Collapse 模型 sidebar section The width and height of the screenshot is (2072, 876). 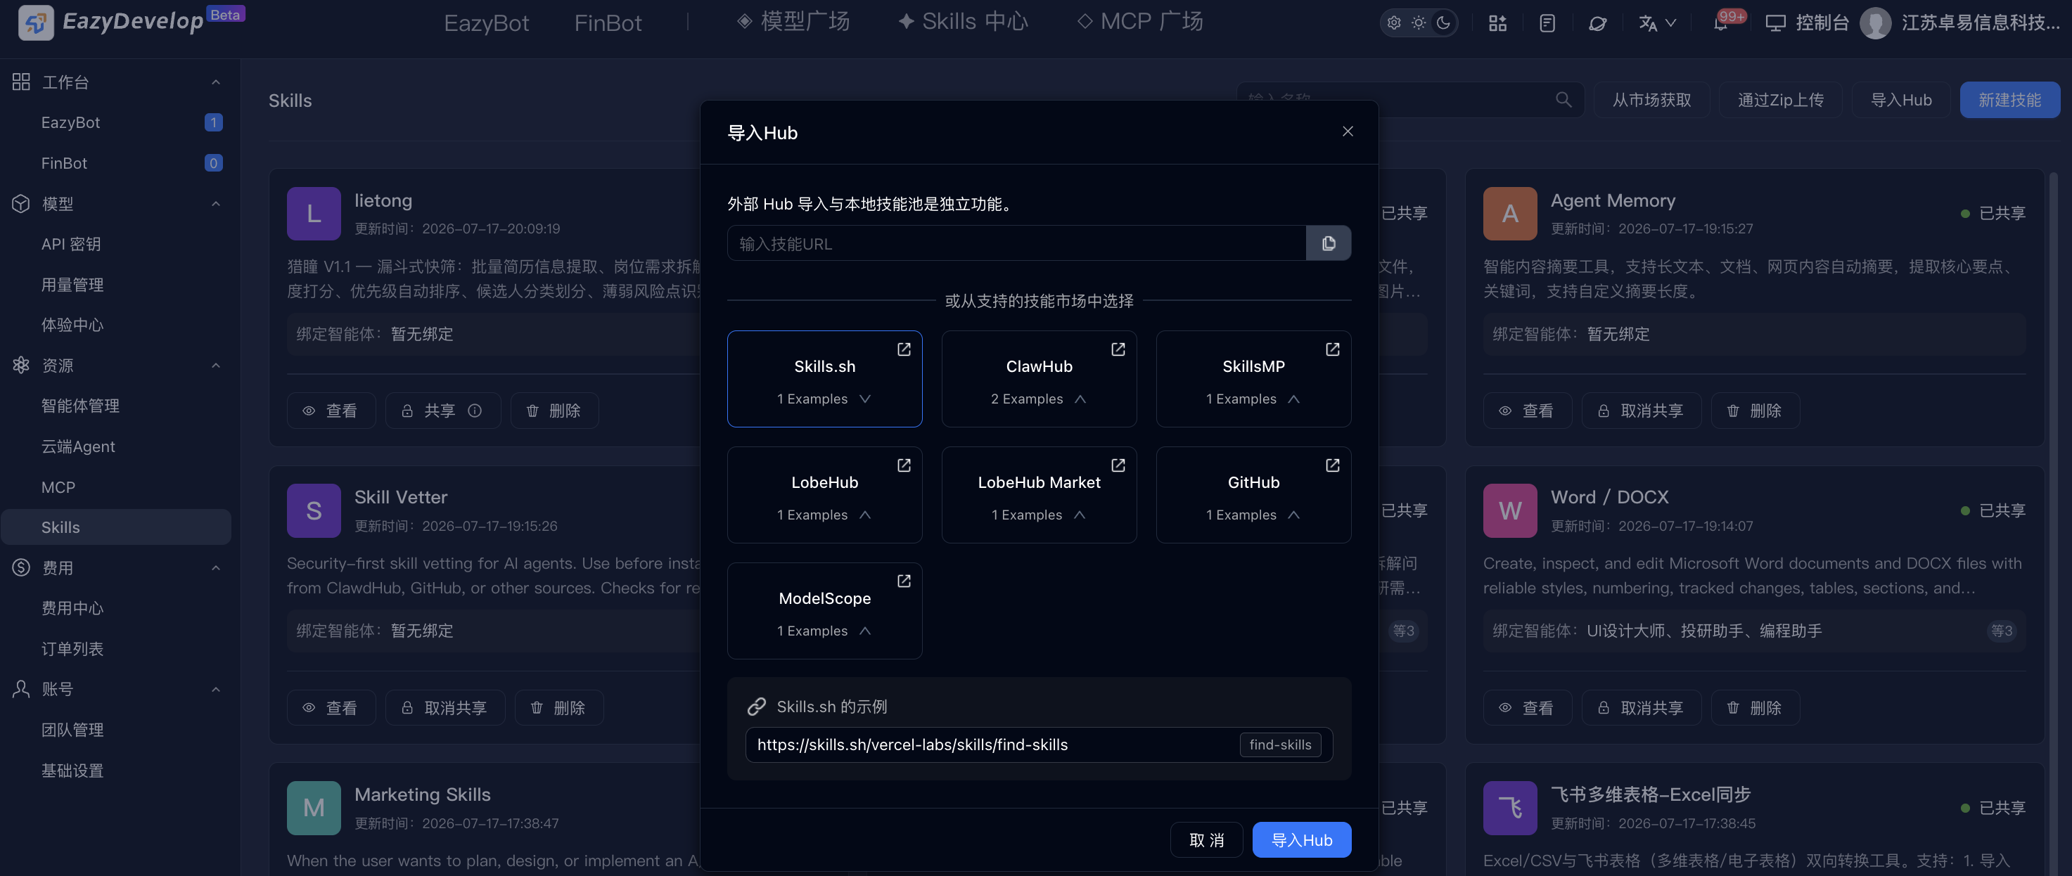tap(215, 203)
